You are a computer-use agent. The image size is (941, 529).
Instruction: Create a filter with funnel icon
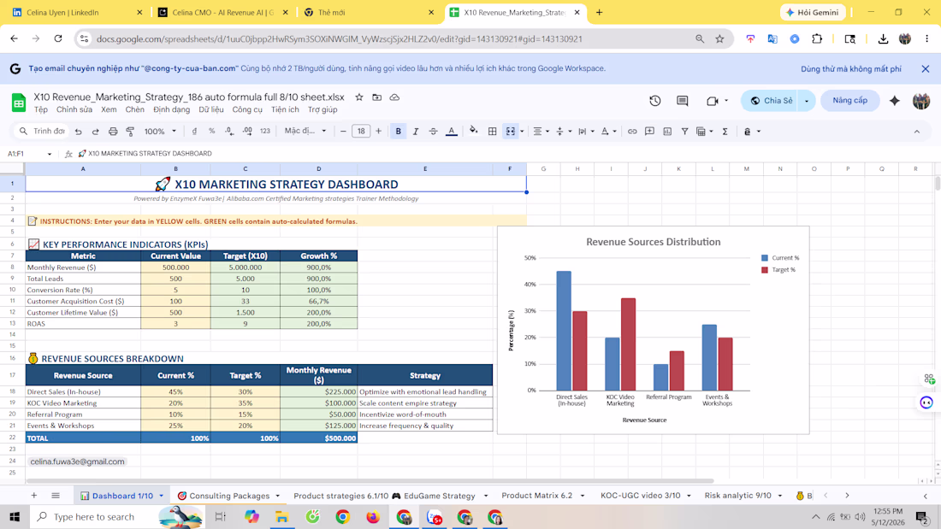point(684,132)
